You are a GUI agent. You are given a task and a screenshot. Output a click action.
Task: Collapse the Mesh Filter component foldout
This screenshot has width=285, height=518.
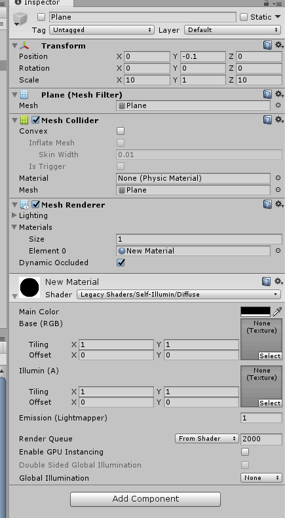point(15,95)
